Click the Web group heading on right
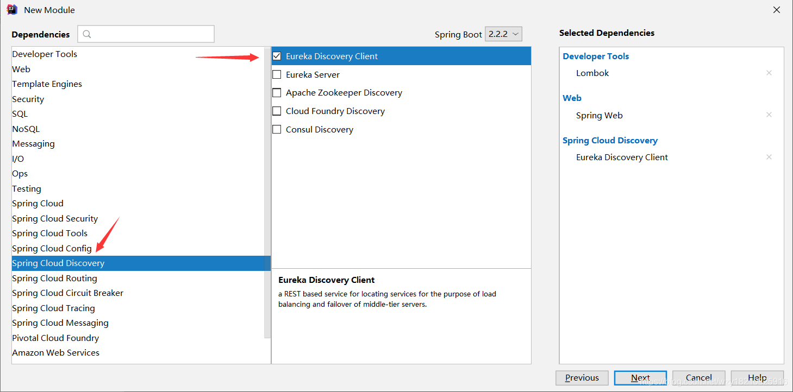Viewport: 793px width, 392px height. click(572, 98)
